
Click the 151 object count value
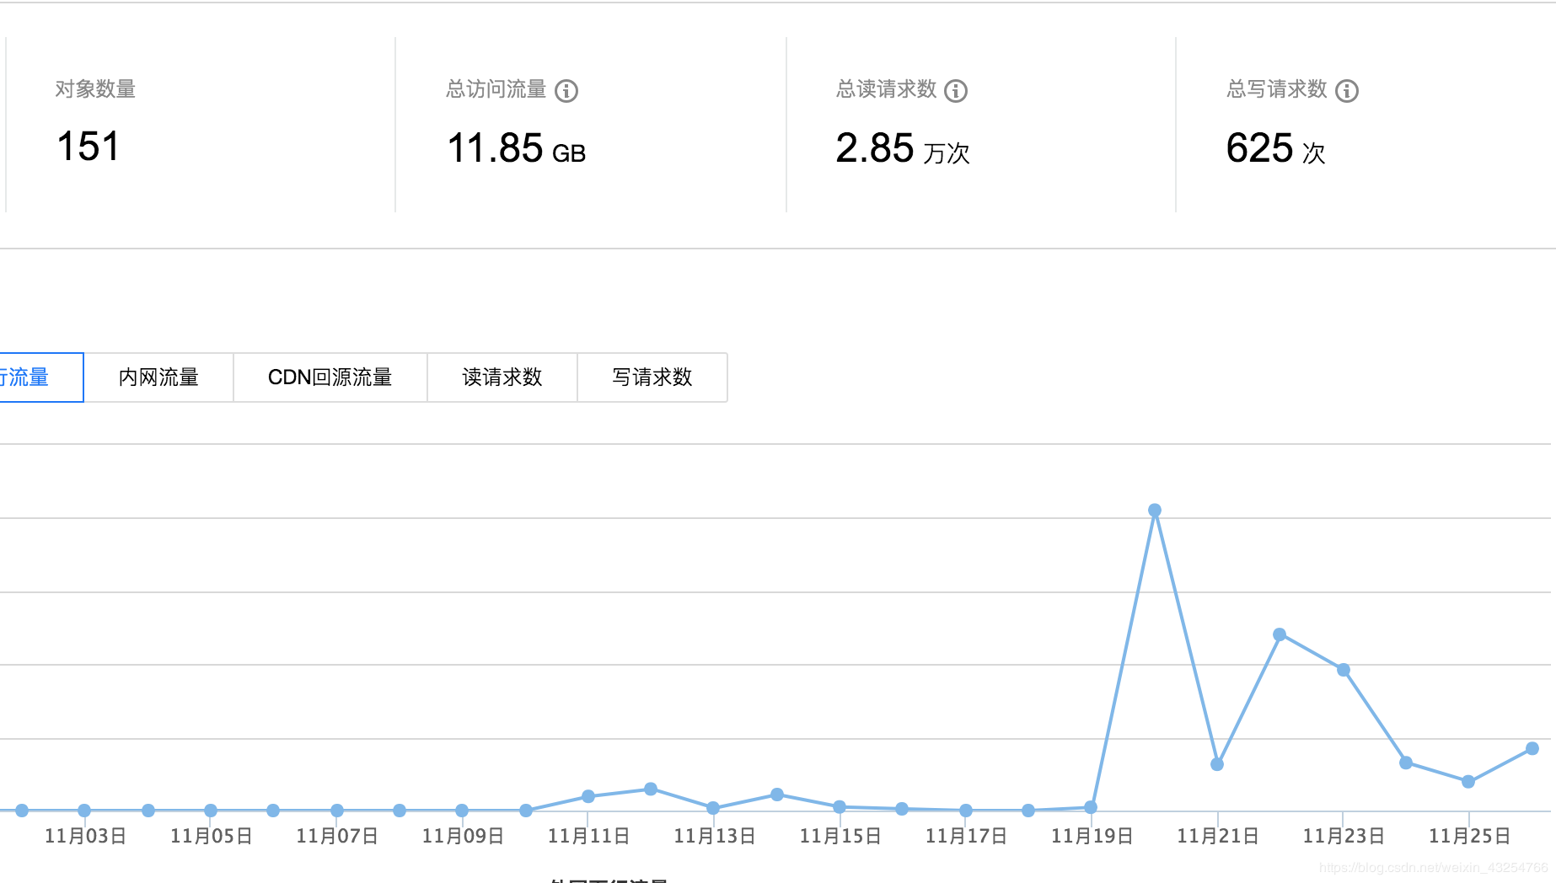[89, 147]
